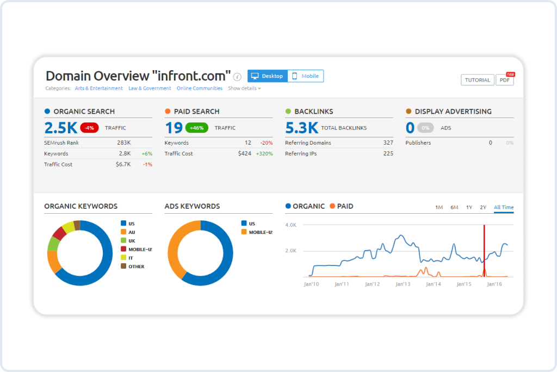Open the TUTORIAL button
The height and width of the screenshot is (372, 557).
(x=478, y=80)
